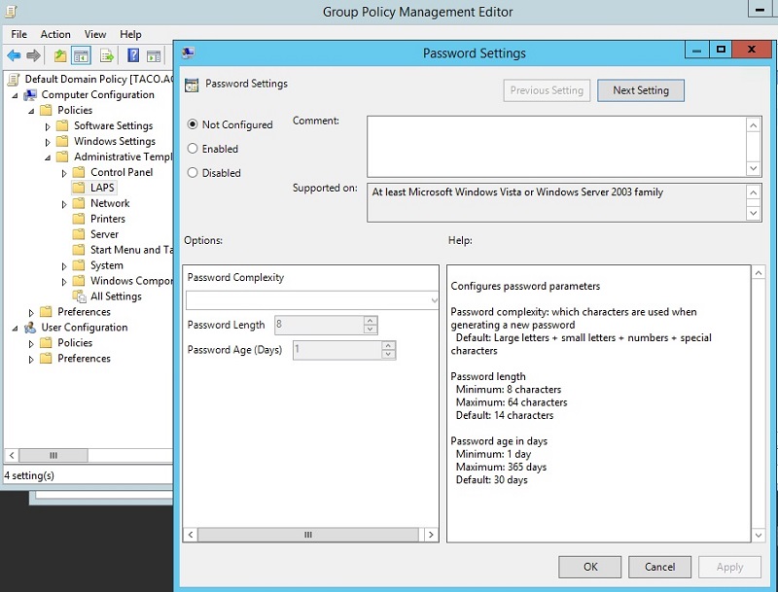The height and width of the screenshot is (592, 778).
Task: Select the Enabled radio button
Action: pyautogui.click(x=191, y=149)
